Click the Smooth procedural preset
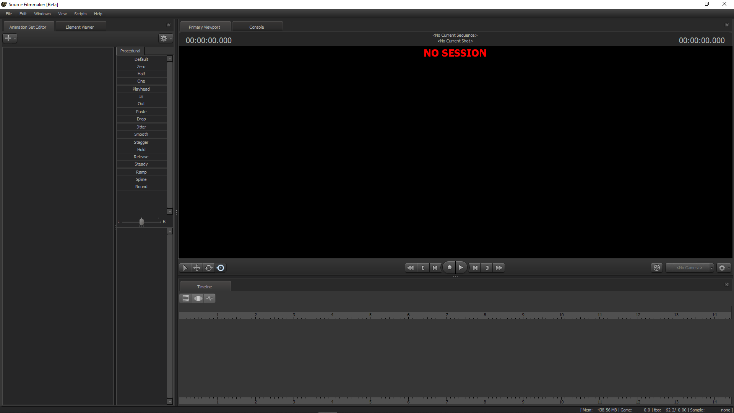Viewport: 734px width, 413px height. pos(141,134)
